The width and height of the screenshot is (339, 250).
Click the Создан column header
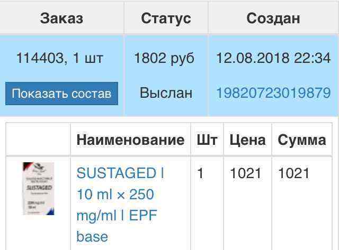coord(273,18)
